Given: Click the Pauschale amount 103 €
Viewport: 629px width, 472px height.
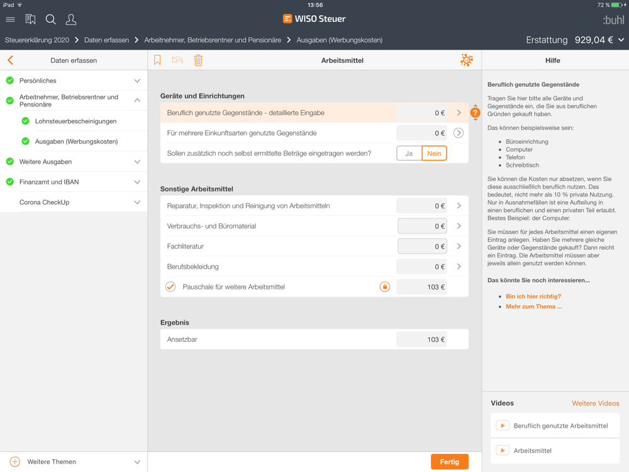Looking at the screenshot, I should pos(421,286).
